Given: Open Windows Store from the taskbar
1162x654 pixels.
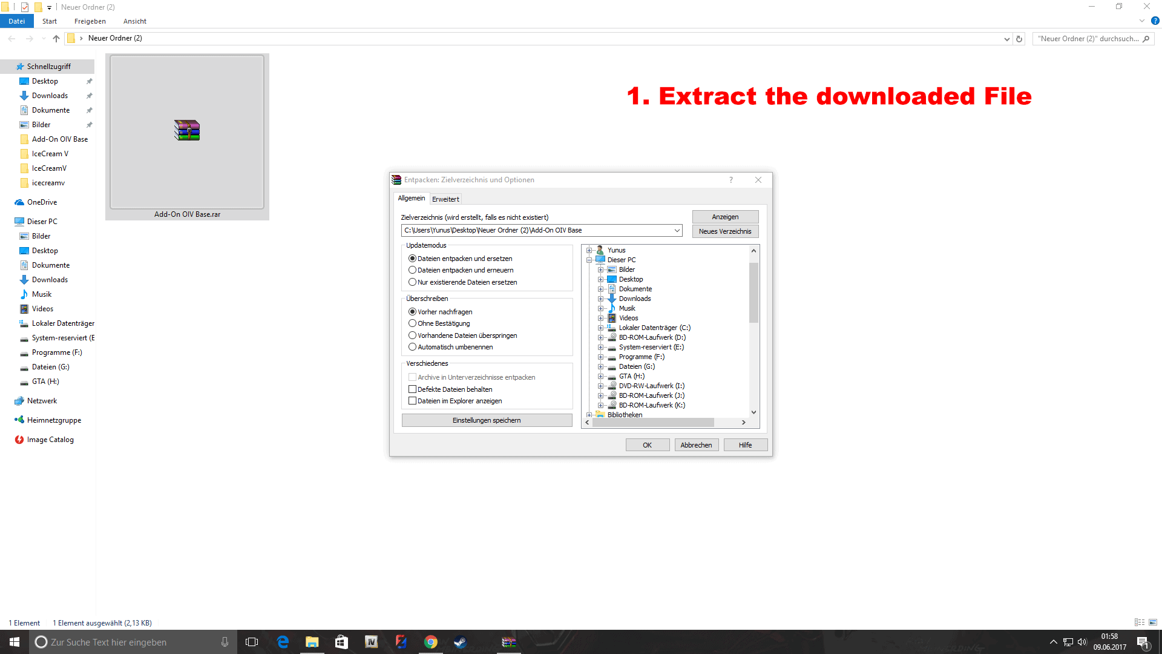Looking at the screenshot, I should [341, 642].
